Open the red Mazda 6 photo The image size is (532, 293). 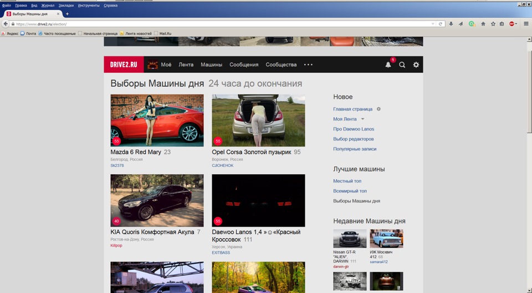pos(157,121)
